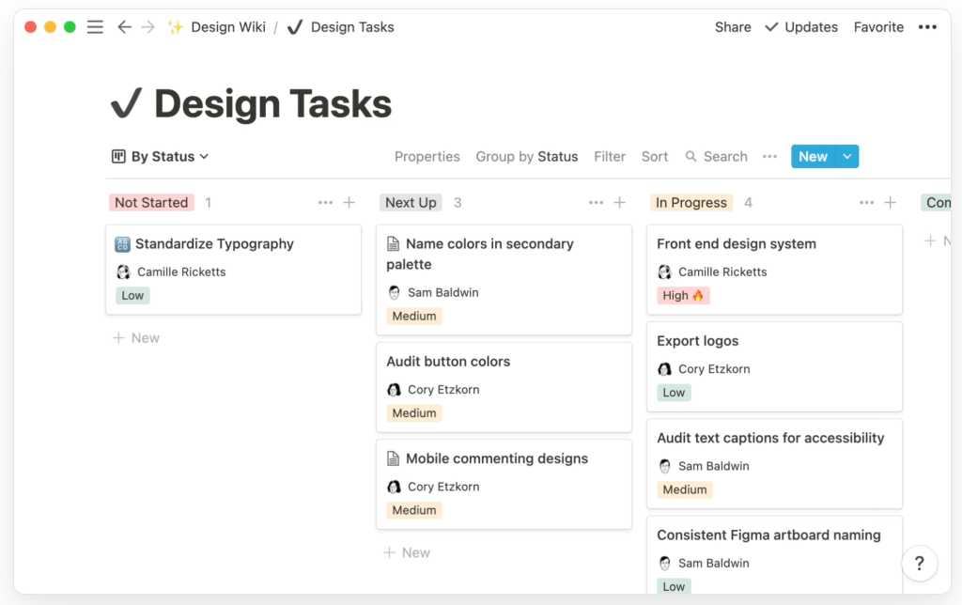Open the hamburger sidebar menu icon

(95, 27)
